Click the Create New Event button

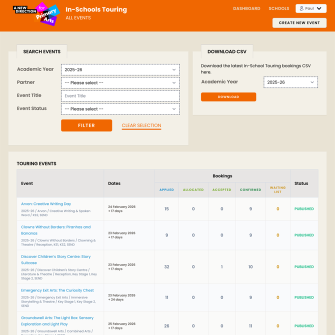[x=299, y=23]
